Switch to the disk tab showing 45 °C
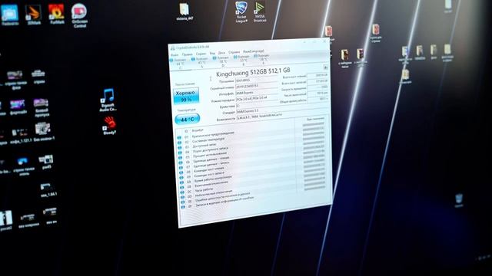 coord(201,61)
